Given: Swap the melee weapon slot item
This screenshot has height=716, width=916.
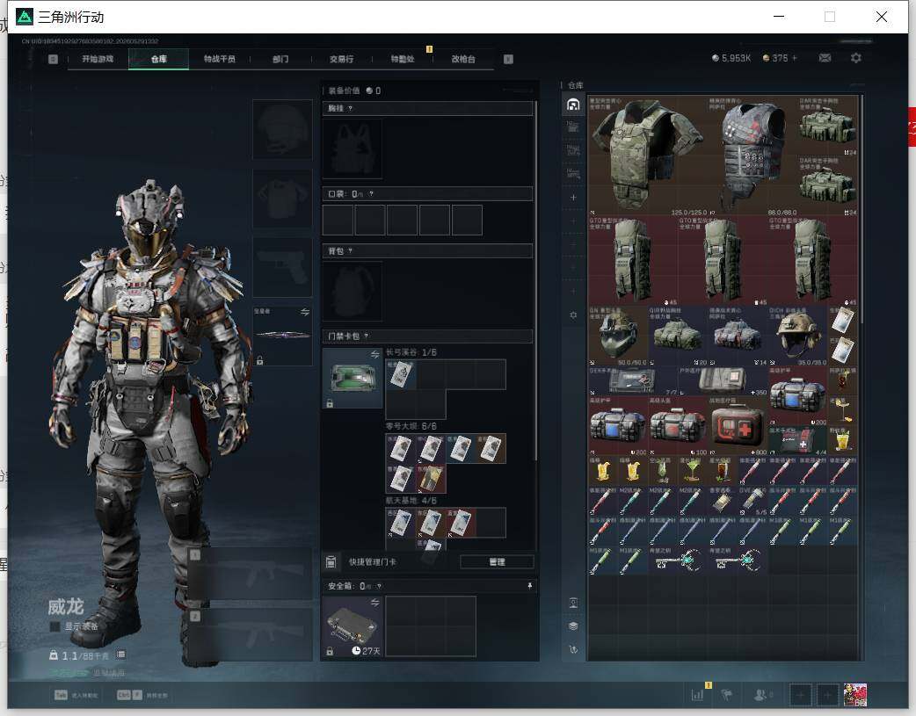Looking at the screenshot, I should pyautogui.click(x=304, y=313).
